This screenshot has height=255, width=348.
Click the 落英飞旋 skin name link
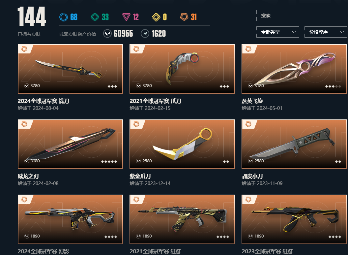click(x=252, y=101)
